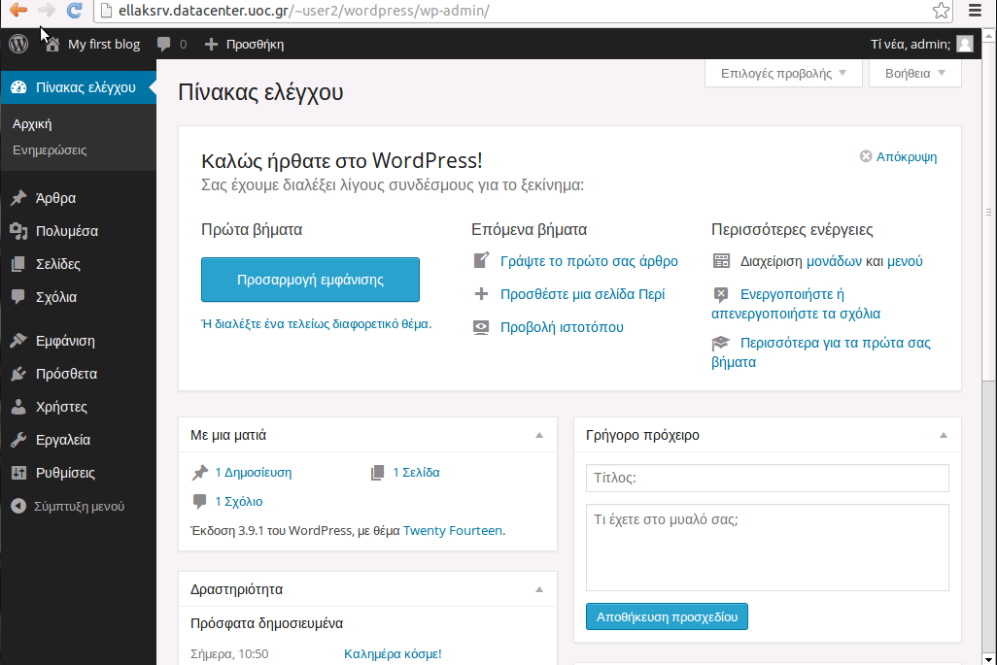The width and height of the screenshot is (997, 665).
Task: Follow the Προσθέστε μια σελίδα Περί link
Action: point(582,295)
